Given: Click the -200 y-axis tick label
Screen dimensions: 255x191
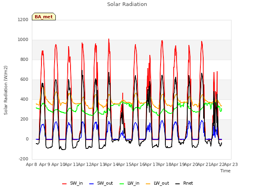Looking at the screenshot, I should click(24, 159).
